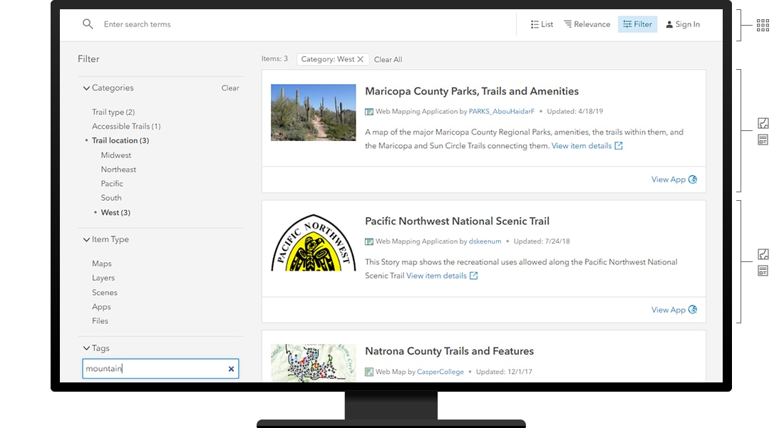This screenshot has height=428, width=784.
Task: Open the CasperCollege owner profile
Action: (x=440, y=372)
